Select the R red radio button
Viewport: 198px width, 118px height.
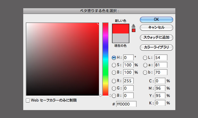[x=114, y=81]
